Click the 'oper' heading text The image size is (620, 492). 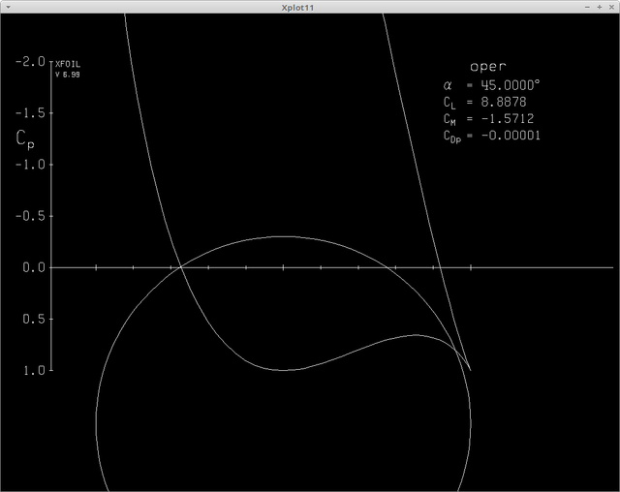(488, 67)
